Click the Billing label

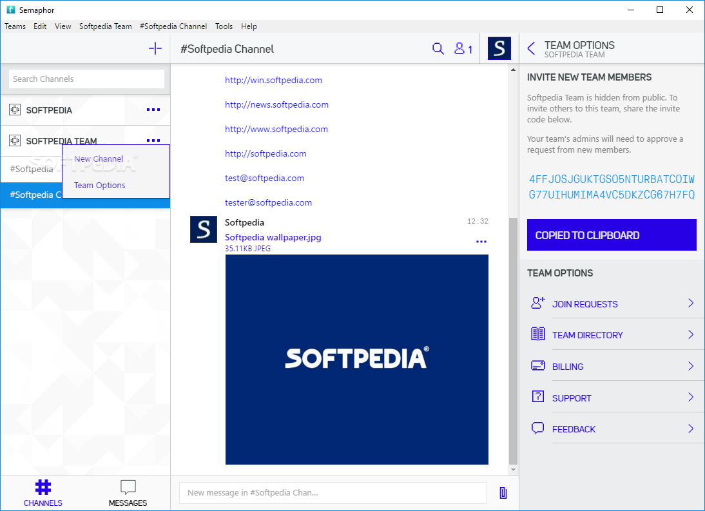pos(568,367)
